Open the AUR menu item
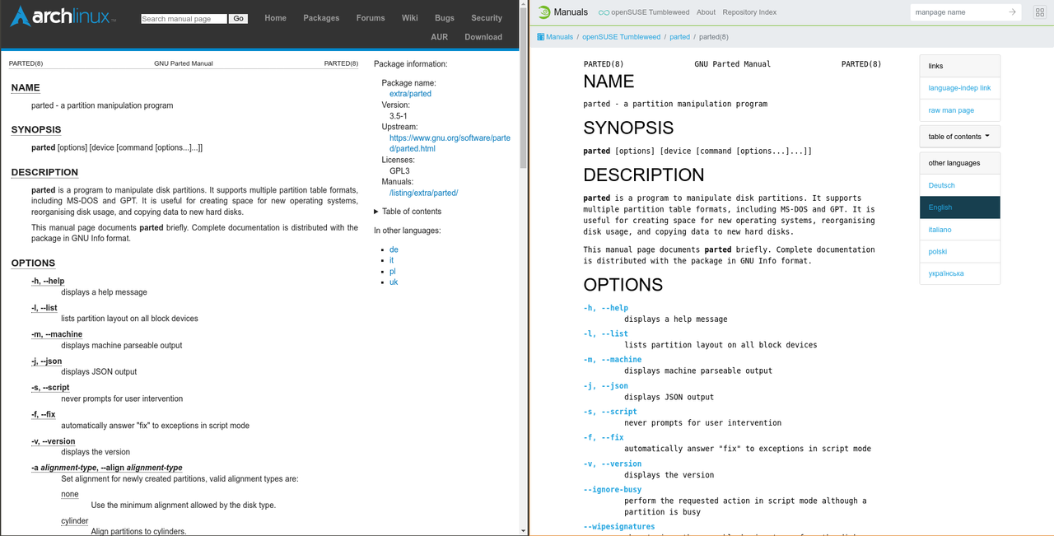The image size is (1054, 536). point(440,37)
